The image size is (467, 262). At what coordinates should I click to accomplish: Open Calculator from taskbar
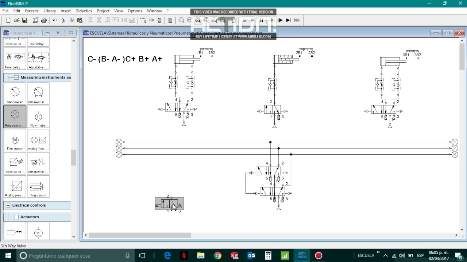[x=268, y=255]
